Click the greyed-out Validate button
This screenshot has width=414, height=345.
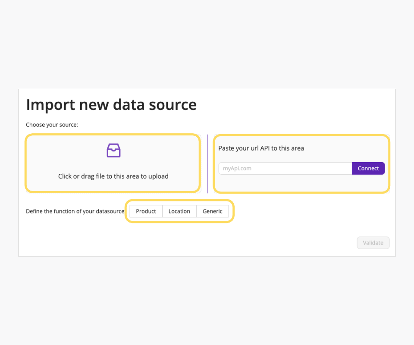[x=373, y=243]
